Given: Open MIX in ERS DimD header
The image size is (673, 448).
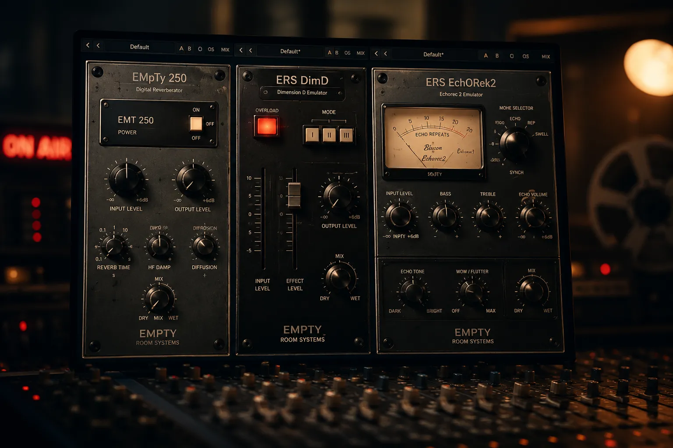Looking at the screenshot, I should (x=361, y=53).
